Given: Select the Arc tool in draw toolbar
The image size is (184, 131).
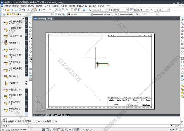Looking at the screenshot, I should click(x=30, y=37).
